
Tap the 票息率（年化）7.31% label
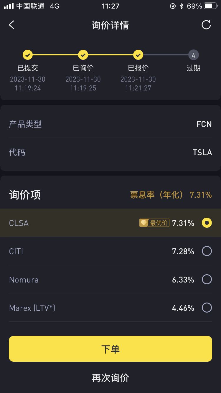click(x=171, y=195)
